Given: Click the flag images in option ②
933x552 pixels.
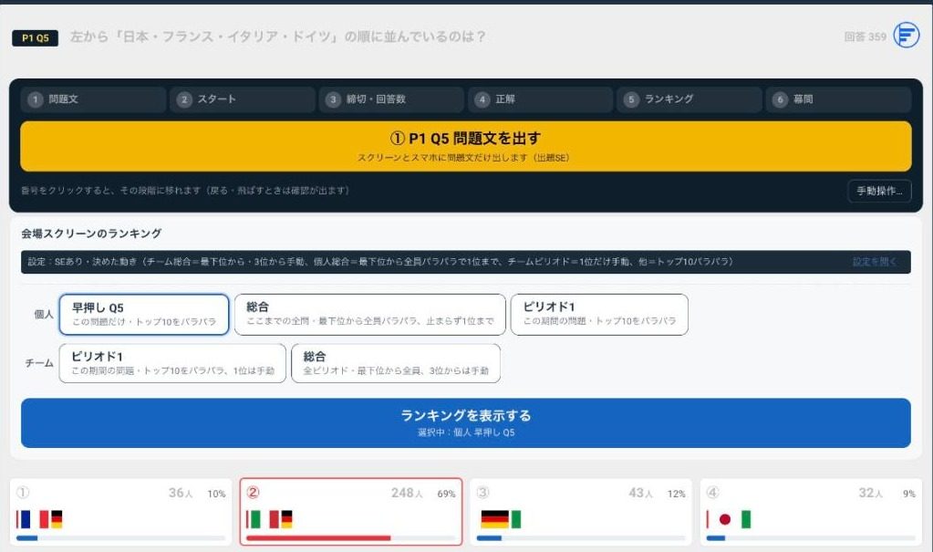Looking at the screenshot, I should (269, 519).
